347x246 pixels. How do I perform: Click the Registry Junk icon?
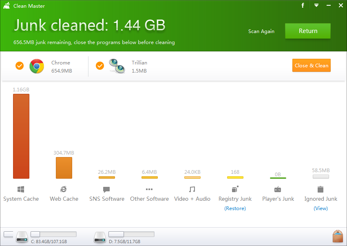[235, 189]
